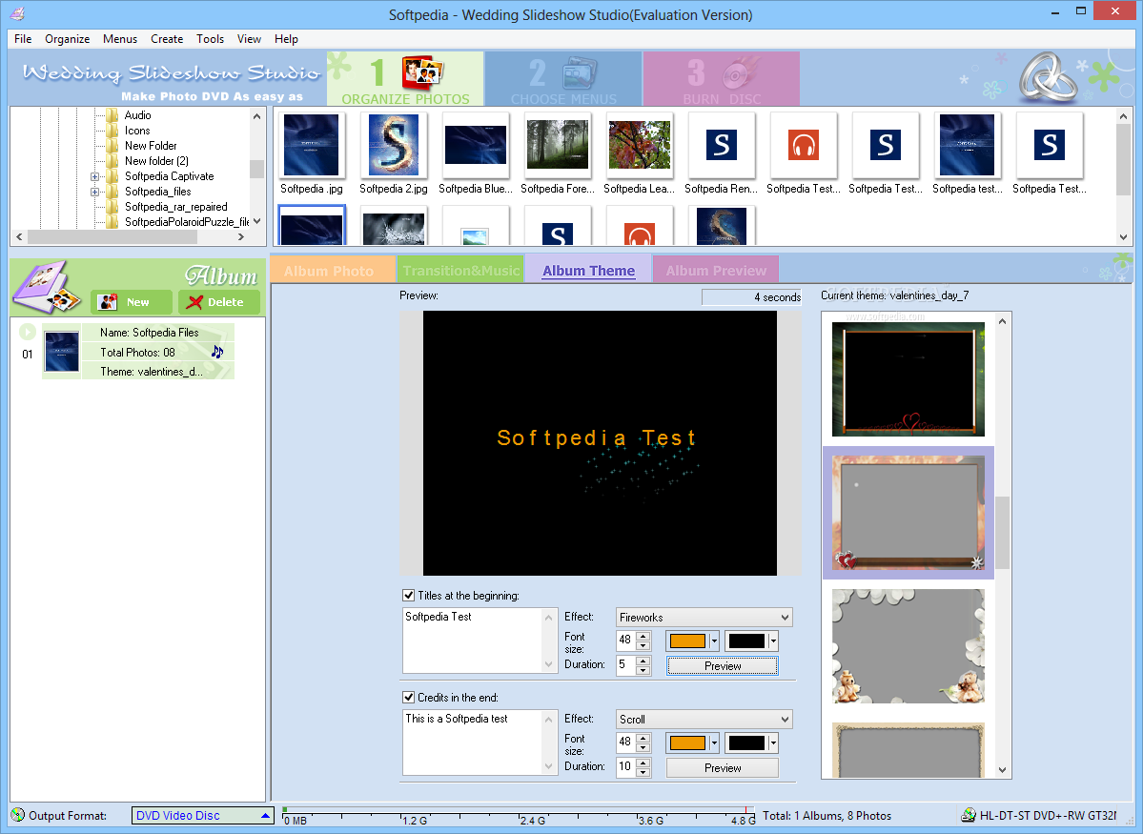1143x834 pixels.
Task: Toggle Titles at the beginning checkbox
Action: pyautogui.click(x=409, y=596)
